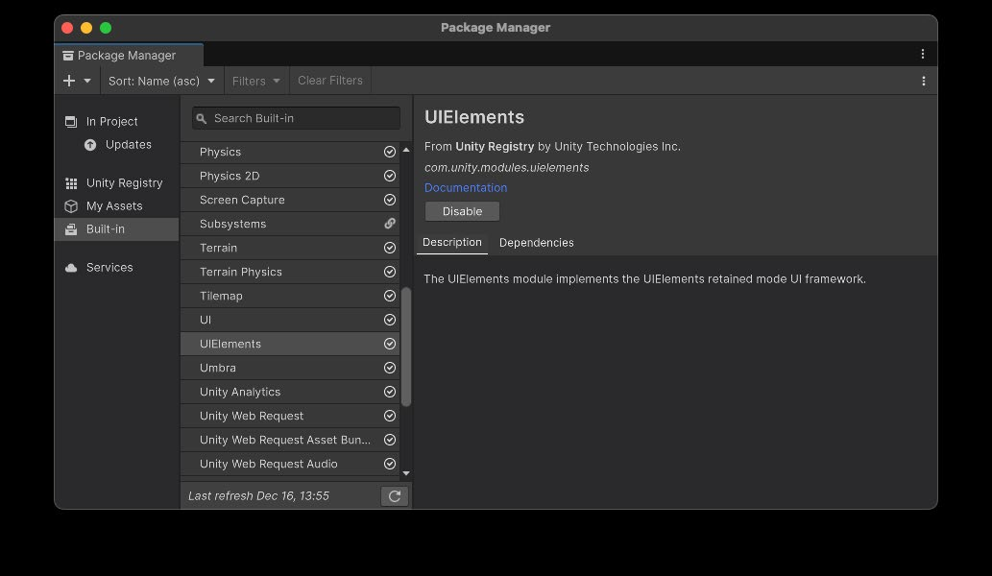Click the Built-in package icon
Screen dimensions: 992x576
71,229
